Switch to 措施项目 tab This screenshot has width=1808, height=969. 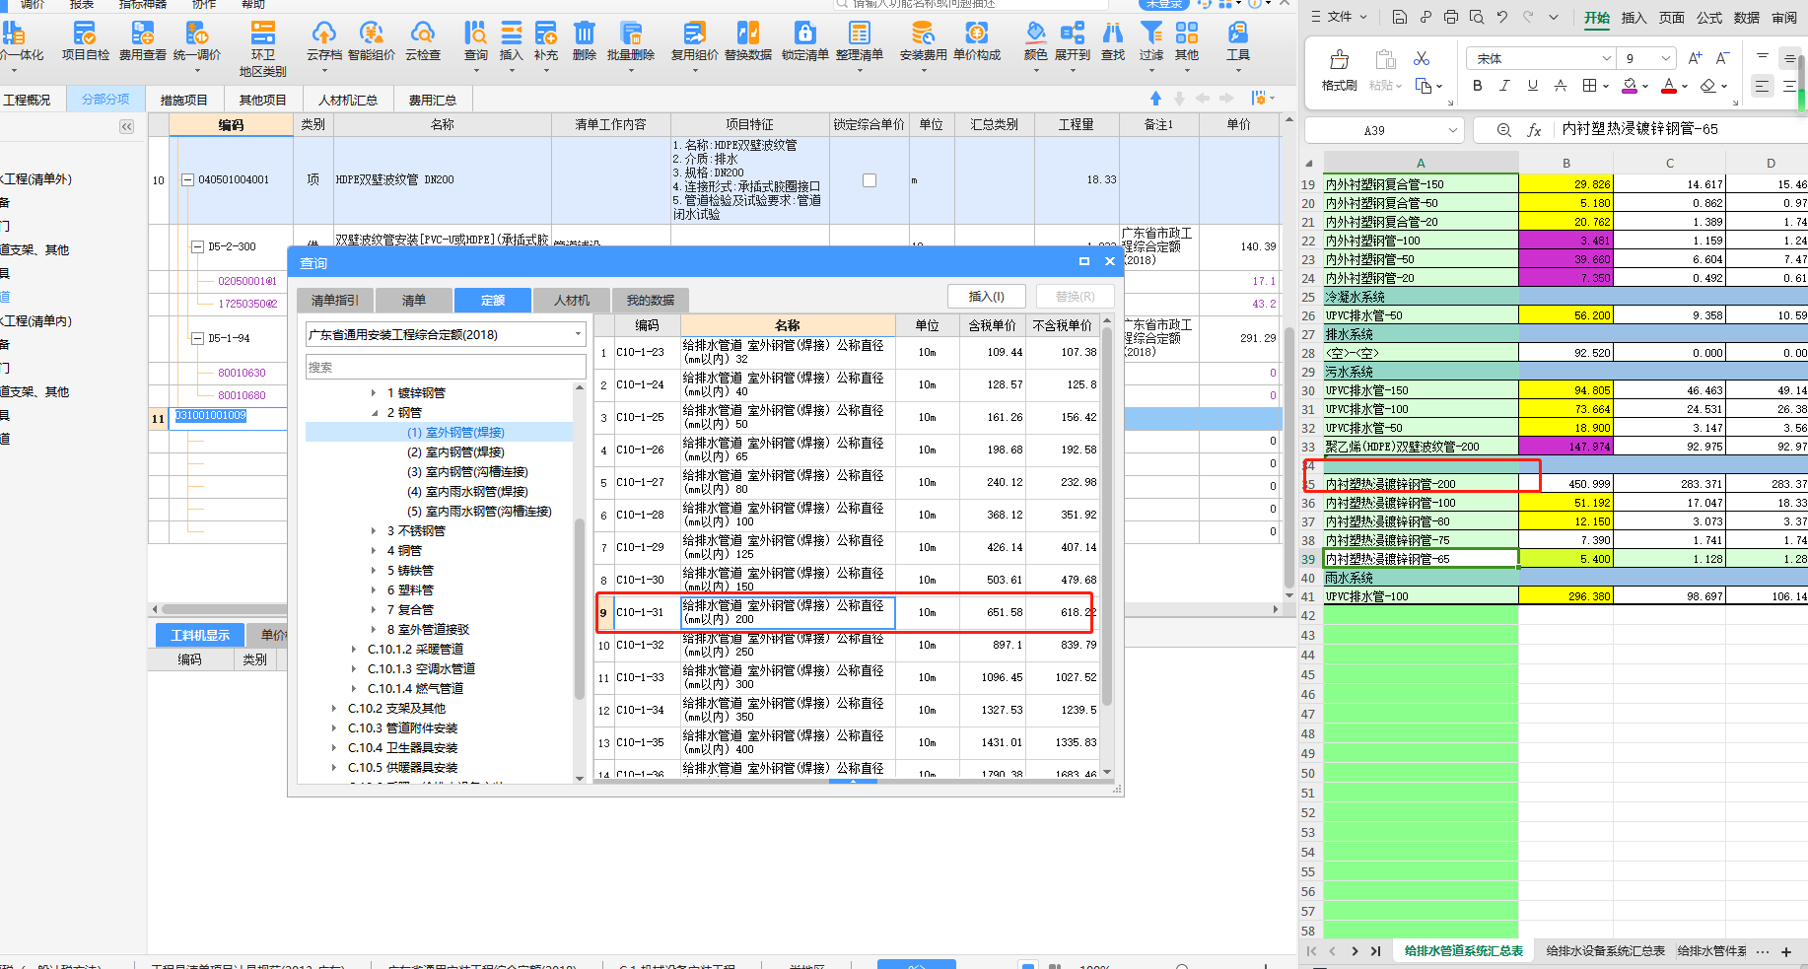[x=184, y=100]
